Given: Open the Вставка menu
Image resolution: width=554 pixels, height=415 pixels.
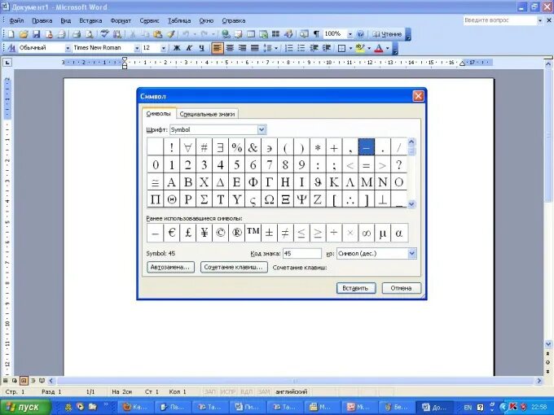Looking at the screenshot, I should point(90,21).
